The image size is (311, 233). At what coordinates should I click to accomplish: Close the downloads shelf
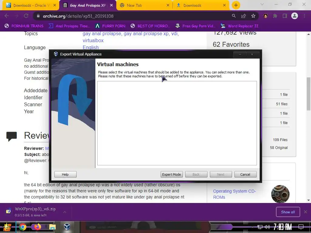click(306, 212)
